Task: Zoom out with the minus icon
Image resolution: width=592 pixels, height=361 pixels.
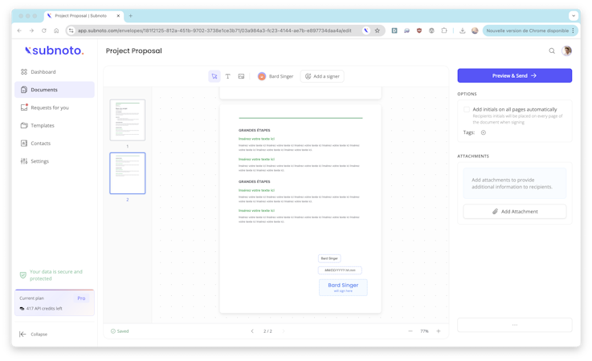Action: (410, 331)
